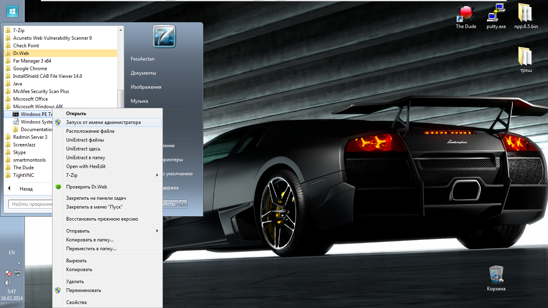This screenshot has width=548, height=308.
Task: Choose UniExtract здесь menu entry
Action: (x=108, y=149)
